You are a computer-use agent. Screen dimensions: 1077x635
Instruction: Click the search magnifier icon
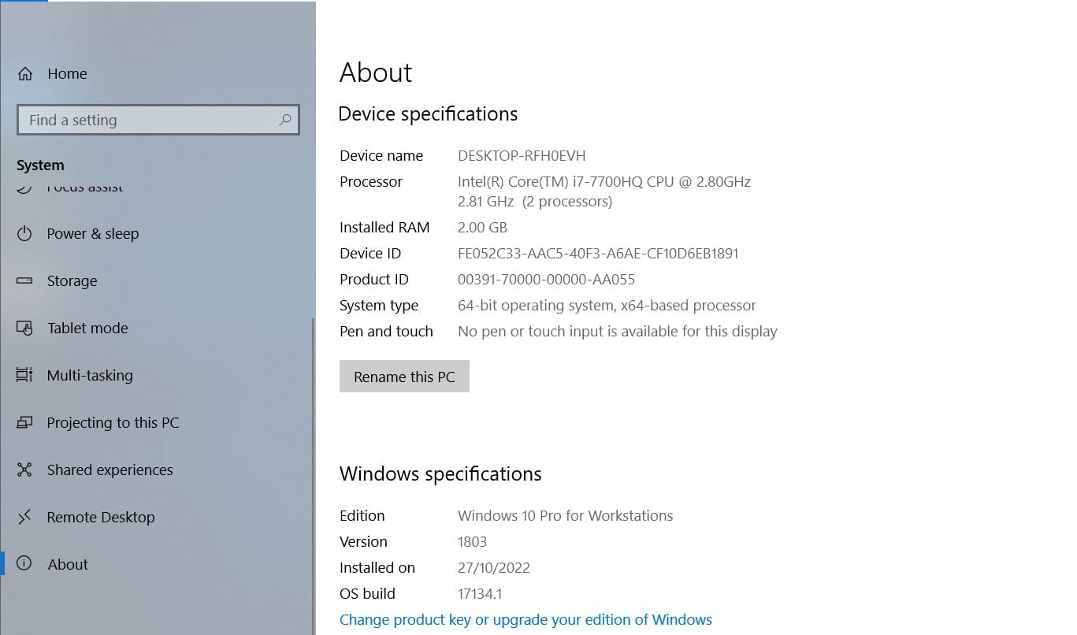(x=285, y=120)
